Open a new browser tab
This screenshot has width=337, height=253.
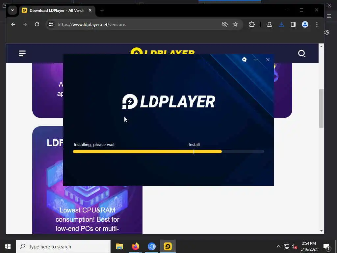click(x=102, y=10)
